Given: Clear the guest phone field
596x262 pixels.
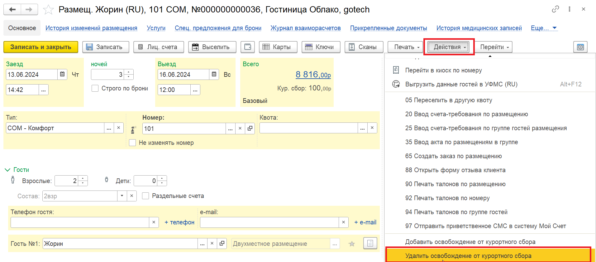Looking at the screenshot, I should 154,222.
